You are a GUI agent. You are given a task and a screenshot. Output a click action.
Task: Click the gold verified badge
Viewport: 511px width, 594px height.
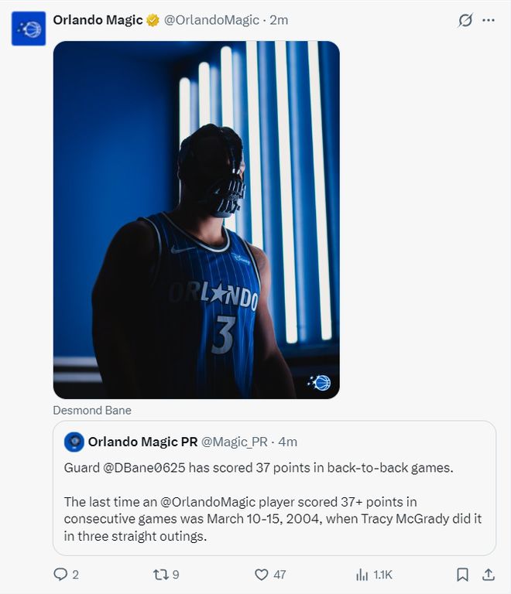pos(153,20)
